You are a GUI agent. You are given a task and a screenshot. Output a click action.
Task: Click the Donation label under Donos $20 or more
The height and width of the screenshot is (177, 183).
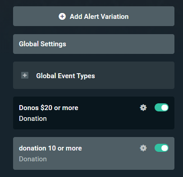[x=33, y=119]
